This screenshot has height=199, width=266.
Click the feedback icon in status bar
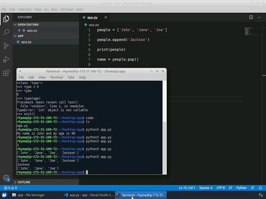pyautogui.click(x=252, y=188)
